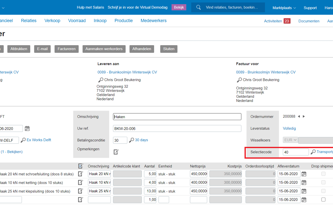
Task: Click the Sluiten button
Action: click(x=169, y=49)
